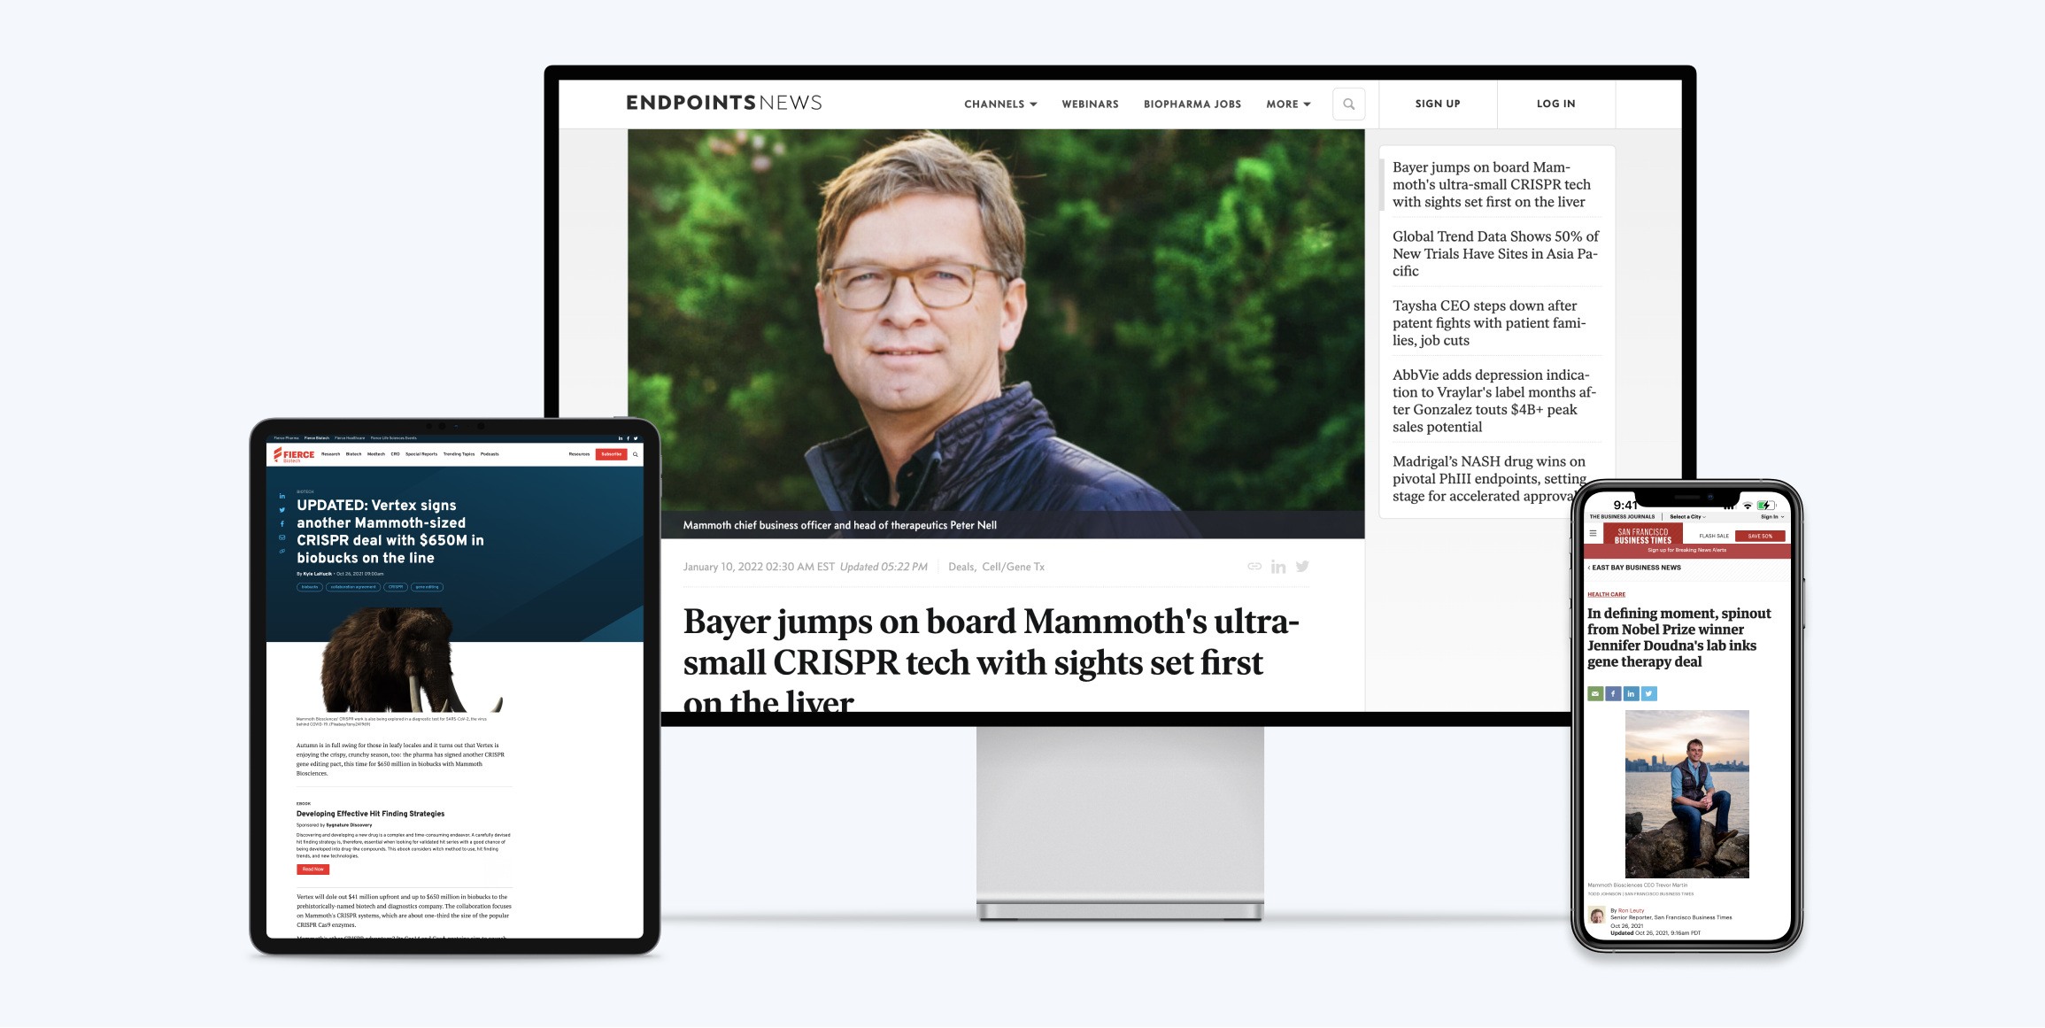Expand the More dropdown navigation menu
2045x1028 pixels.
[1287, 103]
